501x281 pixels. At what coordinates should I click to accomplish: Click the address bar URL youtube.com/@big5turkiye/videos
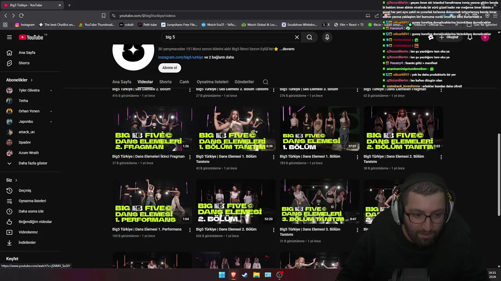147,16
